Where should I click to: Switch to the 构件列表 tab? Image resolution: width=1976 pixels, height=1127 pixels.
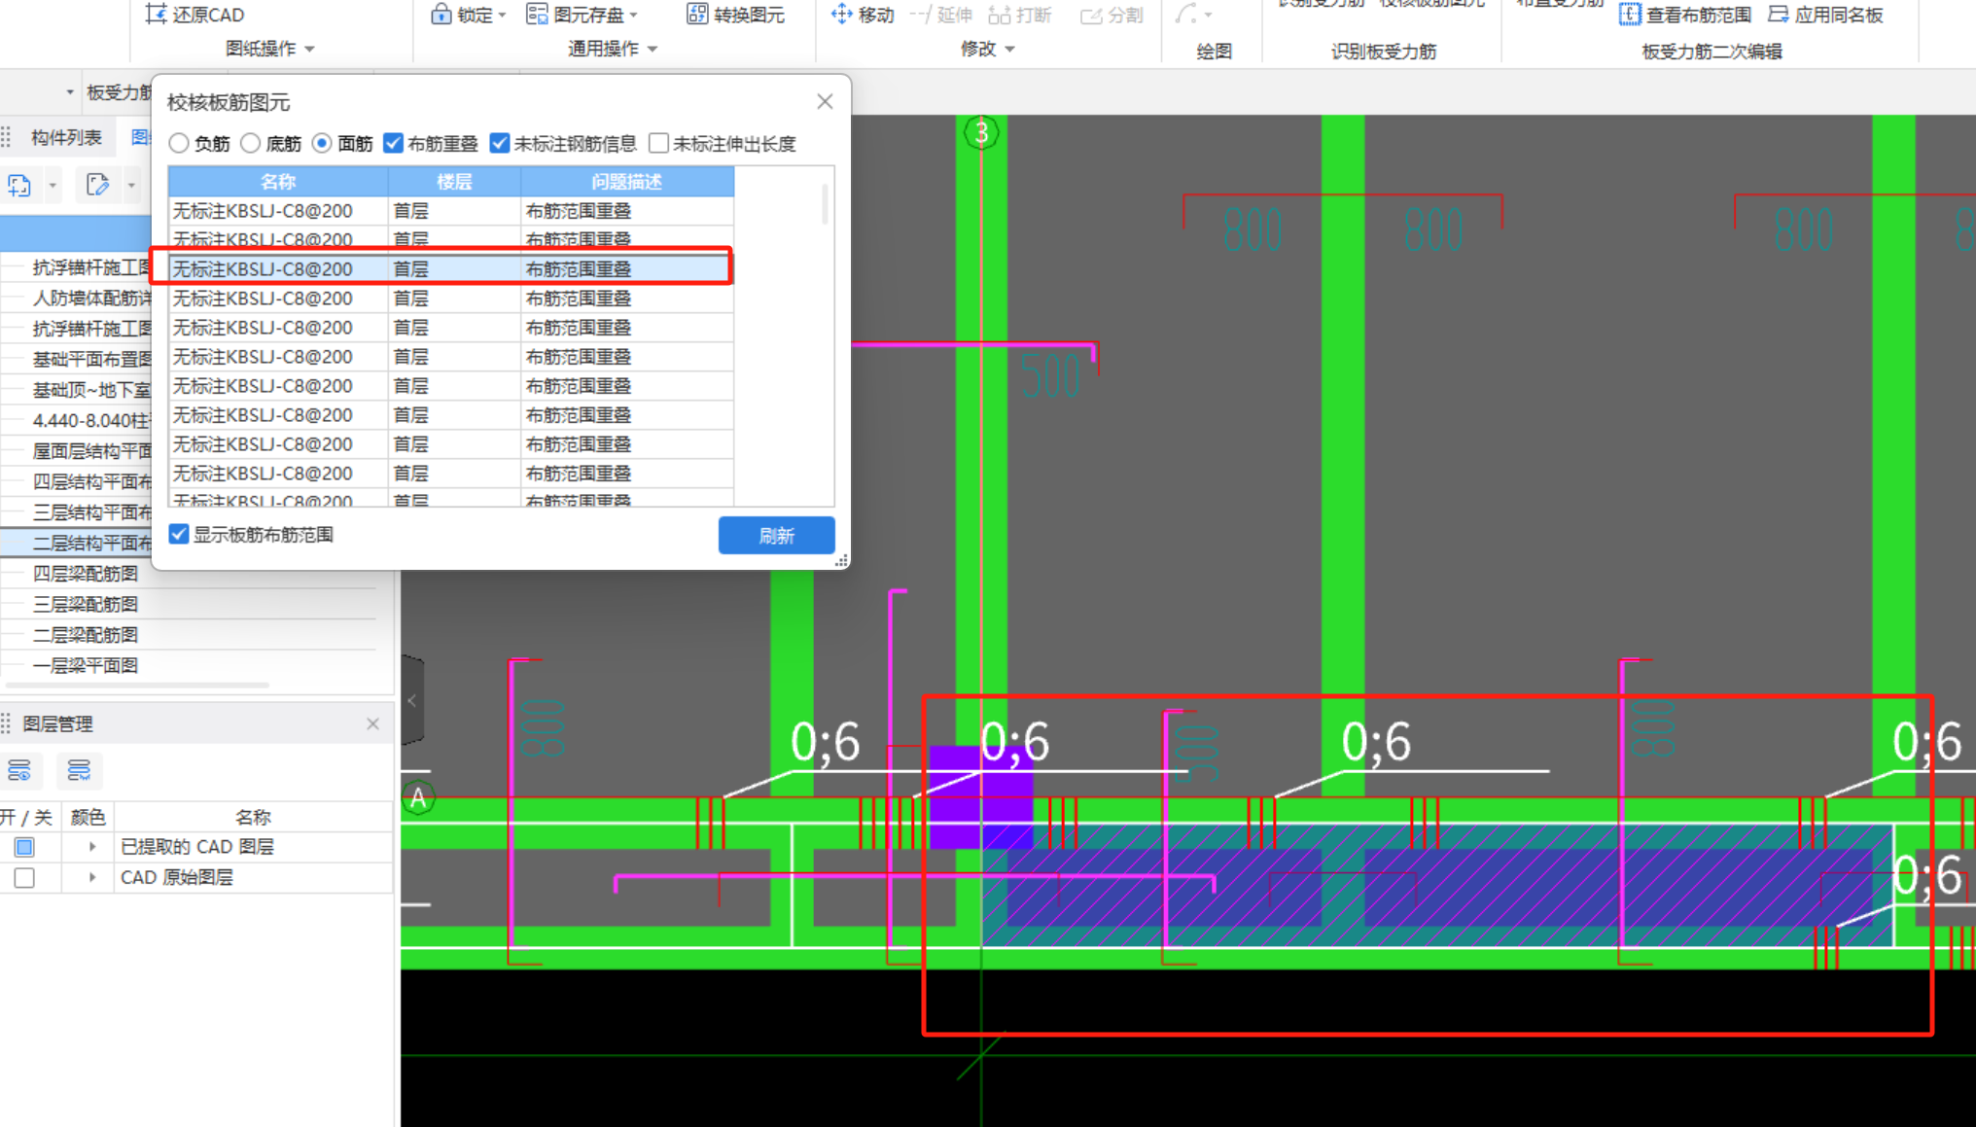(66, 137)
